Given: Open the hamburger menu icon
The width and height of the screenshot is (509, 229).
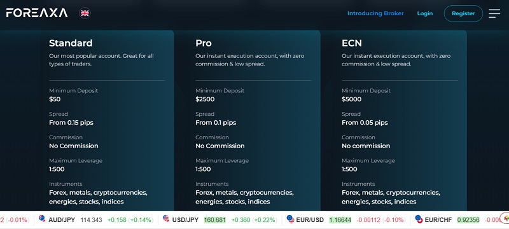Looking at the screenshot, I should (x=494, y=13).
